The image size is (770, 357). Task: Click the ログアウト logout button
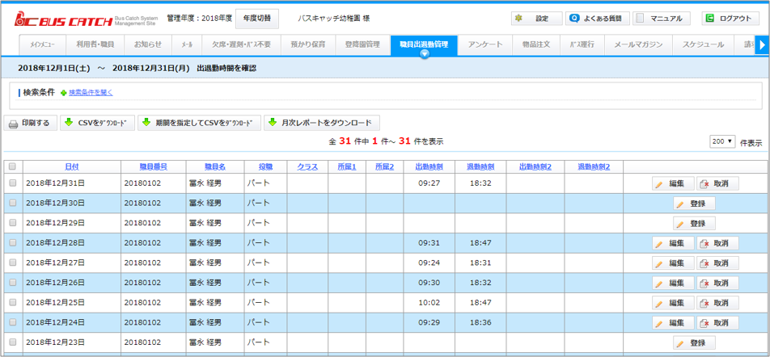tap(730, 19)
